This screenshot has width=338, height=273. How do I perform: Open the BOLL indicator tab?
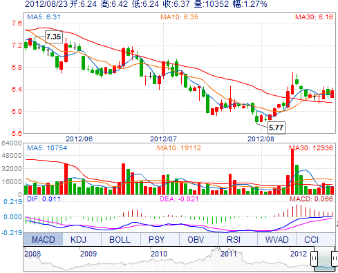[121, 239]
